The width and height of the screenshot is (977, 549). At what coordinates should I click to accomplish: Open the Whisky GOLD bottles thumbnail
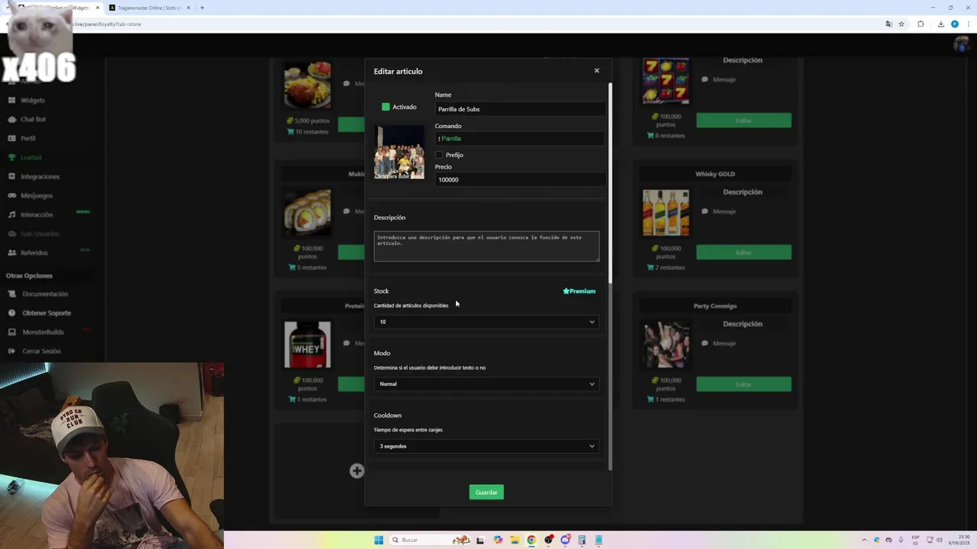[666, 213]
